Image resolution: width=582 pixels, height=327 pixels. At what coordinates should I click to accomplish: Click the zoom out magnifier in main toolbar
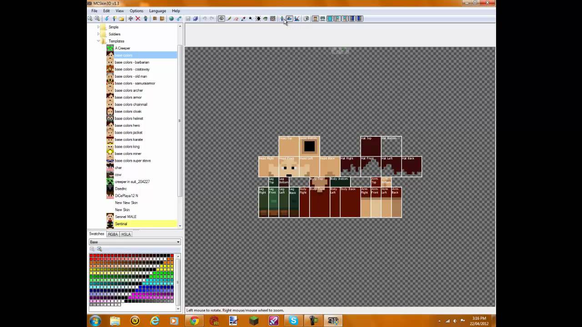(x=90, y=19)
